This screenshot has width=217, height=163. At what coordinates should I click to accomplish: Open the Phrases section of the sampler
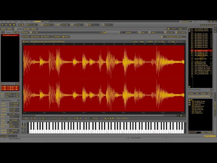point(26,37)
